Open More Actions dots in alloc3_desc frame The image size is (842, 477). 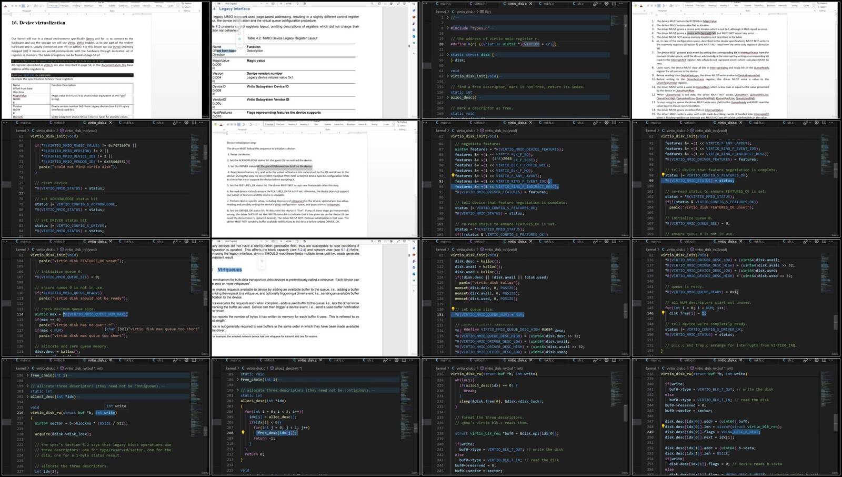(x=412, y=360)
